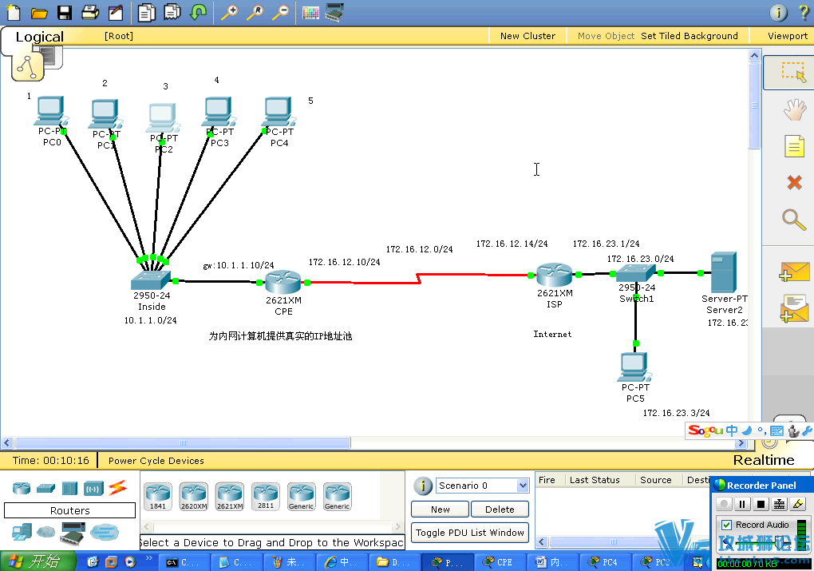Click the Zoom In magnifier icon
Screen dimensions: 814x571
pyautogui.click(x=229, y=13)
